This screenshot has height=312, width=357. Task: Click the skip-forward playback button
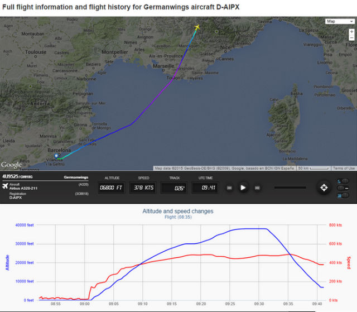257,188
